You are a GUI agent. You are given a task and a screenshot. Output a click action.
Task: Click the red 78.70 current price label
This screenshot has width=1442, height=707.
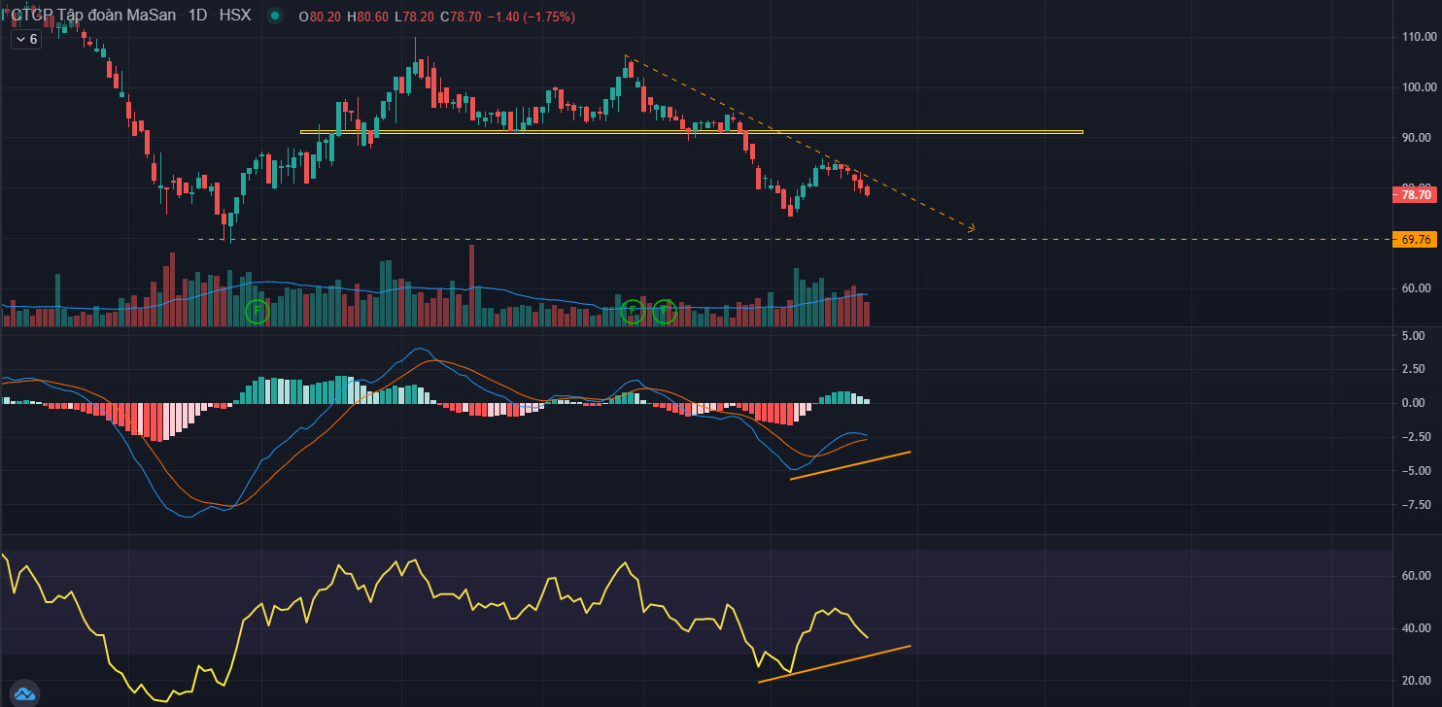(1414, 194)
